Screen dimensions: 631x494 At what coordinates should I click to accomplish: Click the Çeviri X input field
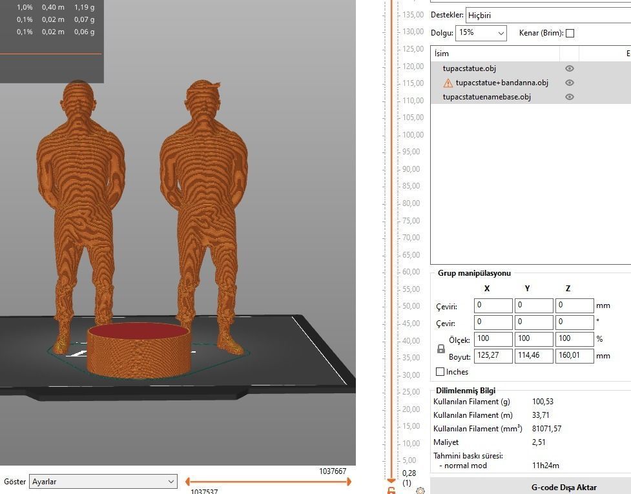click(493, 305)
